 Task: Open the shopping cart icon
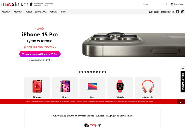[172, 4]
